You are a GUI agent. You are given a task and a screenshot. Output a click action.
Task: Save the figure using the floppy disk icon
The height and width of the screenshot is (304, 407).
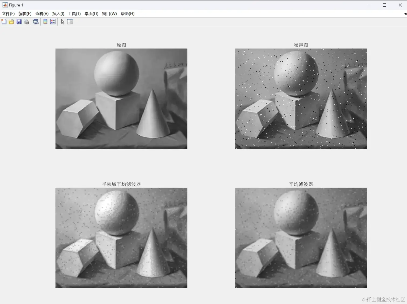pyautogui.click(x=19, y=22)
